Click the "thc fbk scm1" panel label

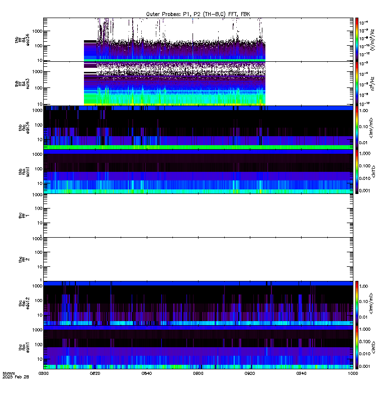[24, 347]
